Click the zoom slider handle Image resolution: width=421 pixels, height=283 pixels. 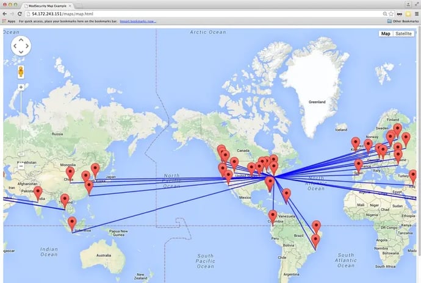tap(21, 154)
